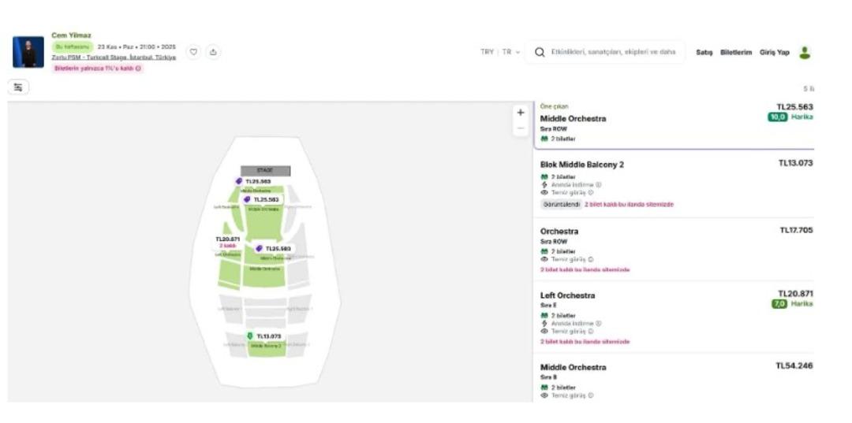The height and width of the screenshot is (423, 852).
Task: Zoom in on the seat map
Action: pos(520,113)
